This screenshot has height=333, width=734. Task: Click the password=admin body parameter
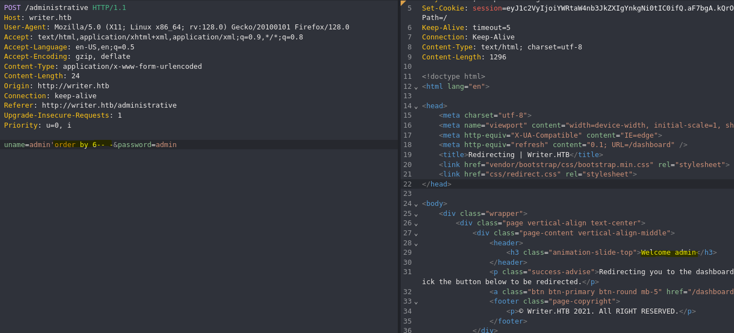147,145
